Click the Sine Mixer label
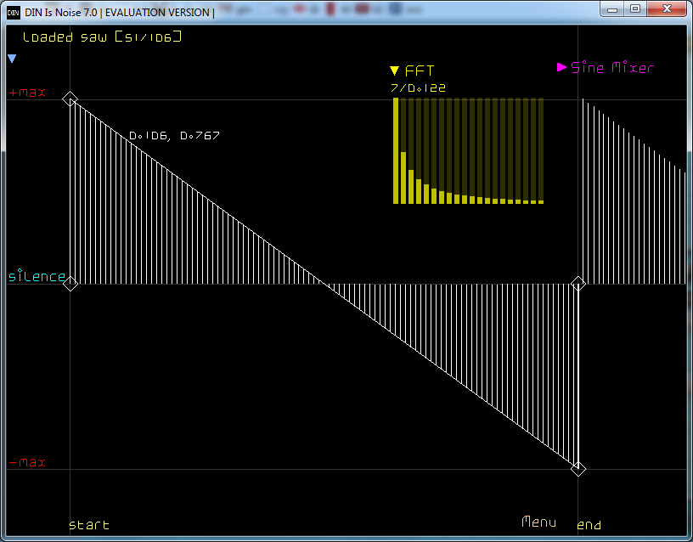 point(612,68)
